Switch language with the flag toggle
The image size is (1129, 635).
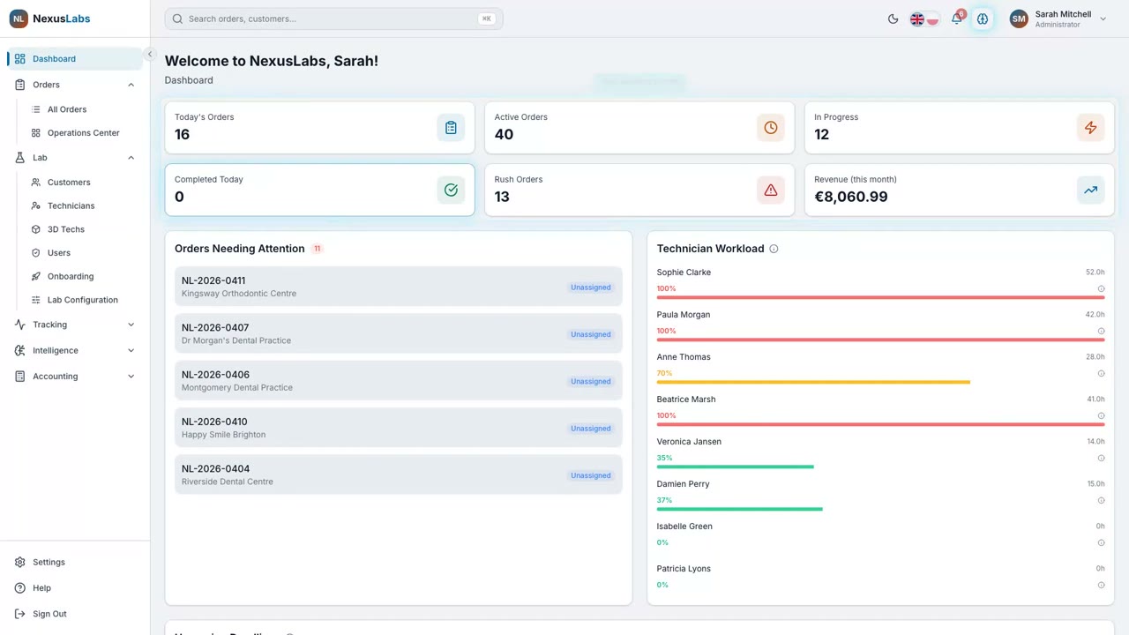924,19
